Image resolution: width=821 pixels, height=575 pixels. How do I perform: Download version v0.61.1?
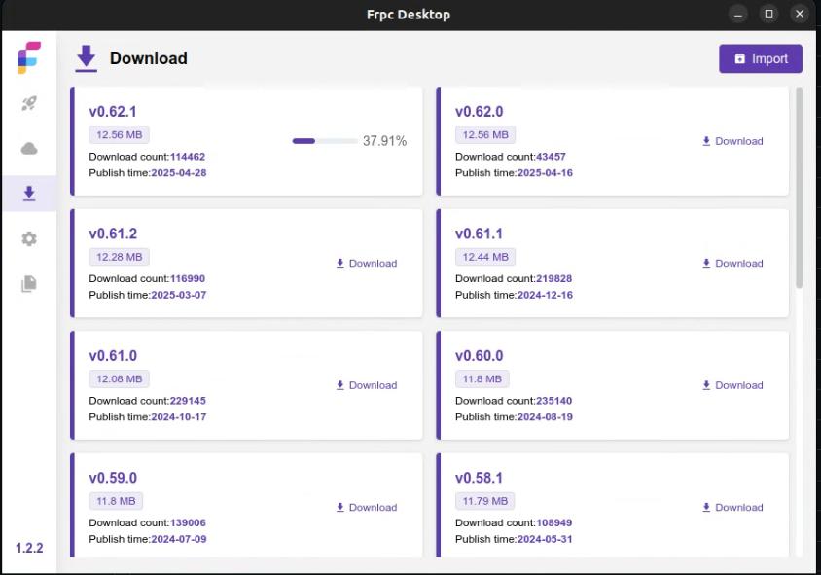click(732, 264)
